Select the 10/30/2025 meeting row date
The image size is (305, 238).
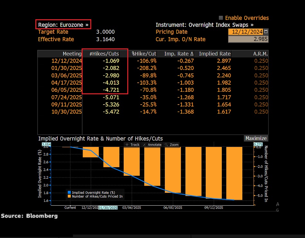[x=67, y=112]
